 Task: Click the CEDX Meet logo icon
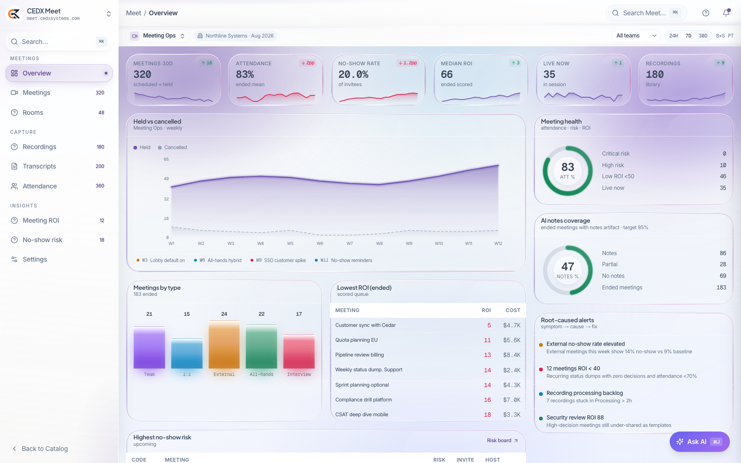point(14,14)
